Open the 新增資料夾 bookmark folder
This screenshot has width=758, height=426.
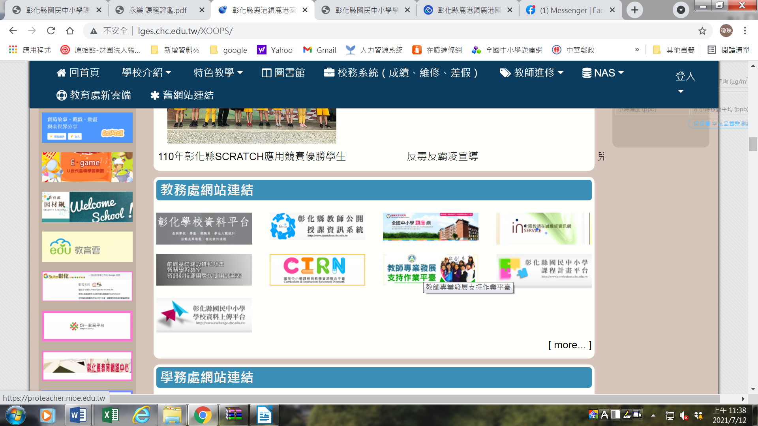[175, 50]
